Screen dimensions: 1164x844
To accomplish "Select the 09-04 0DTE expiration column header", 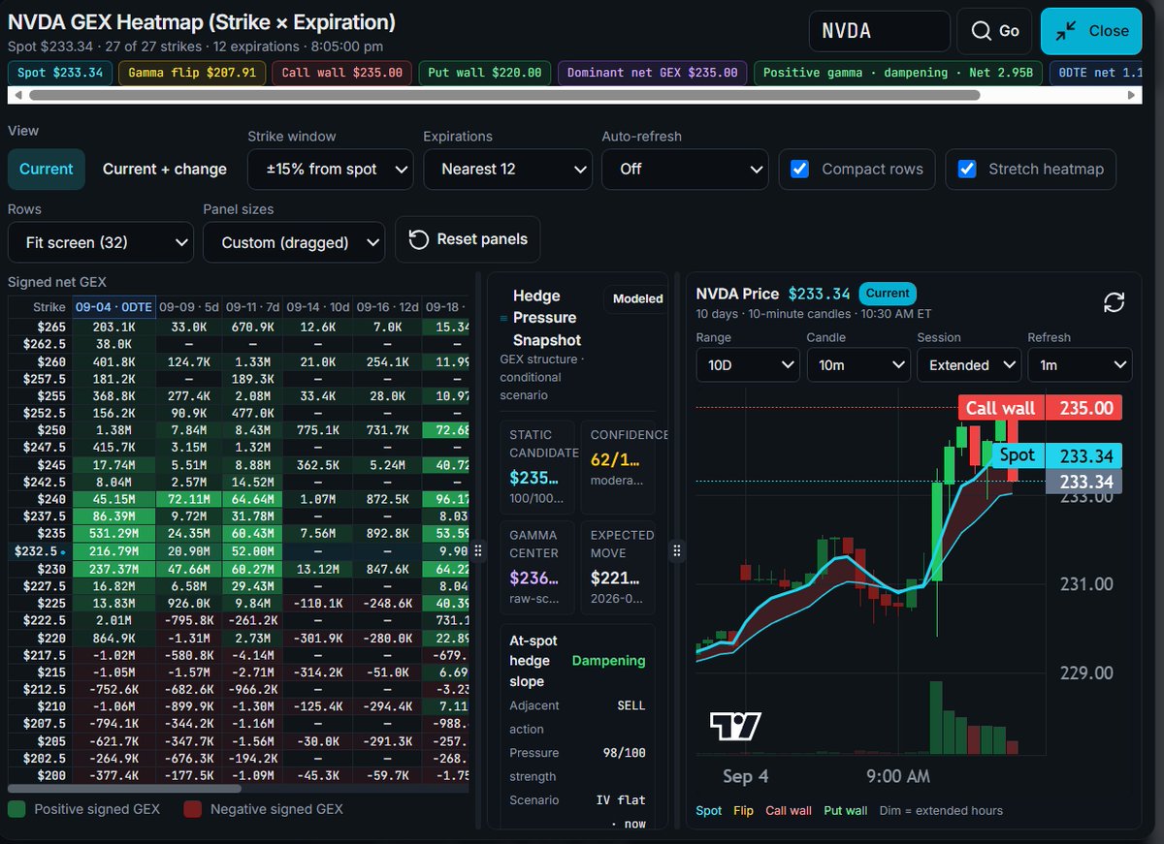I will click(113, 307).
